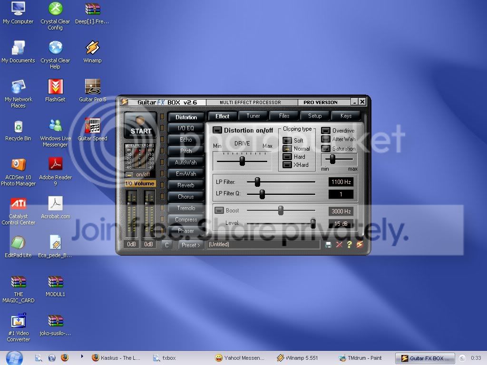Select the AutoWah effect button
Viewport: 487px width, 365px height.
pos(186,163)
